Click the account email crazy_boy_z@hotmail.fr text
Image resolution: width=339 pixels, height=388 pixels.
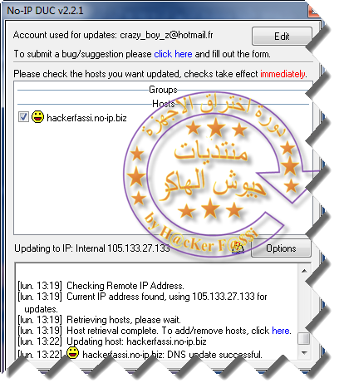(x=166, y=35)
